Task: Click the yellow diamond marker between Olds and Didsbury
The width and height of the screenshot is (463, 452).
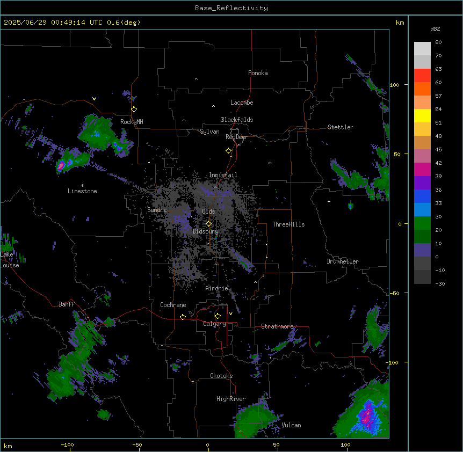Action: pos(209,224)
